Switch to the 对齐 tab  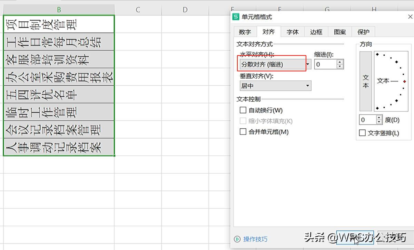(268, 32)
